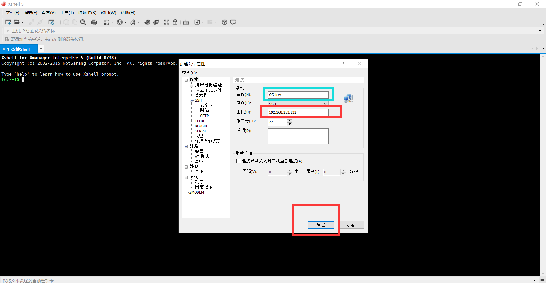The image size is (546, 283).
Task: Select 隧道 in the category tree
Action: coord(204,110)
